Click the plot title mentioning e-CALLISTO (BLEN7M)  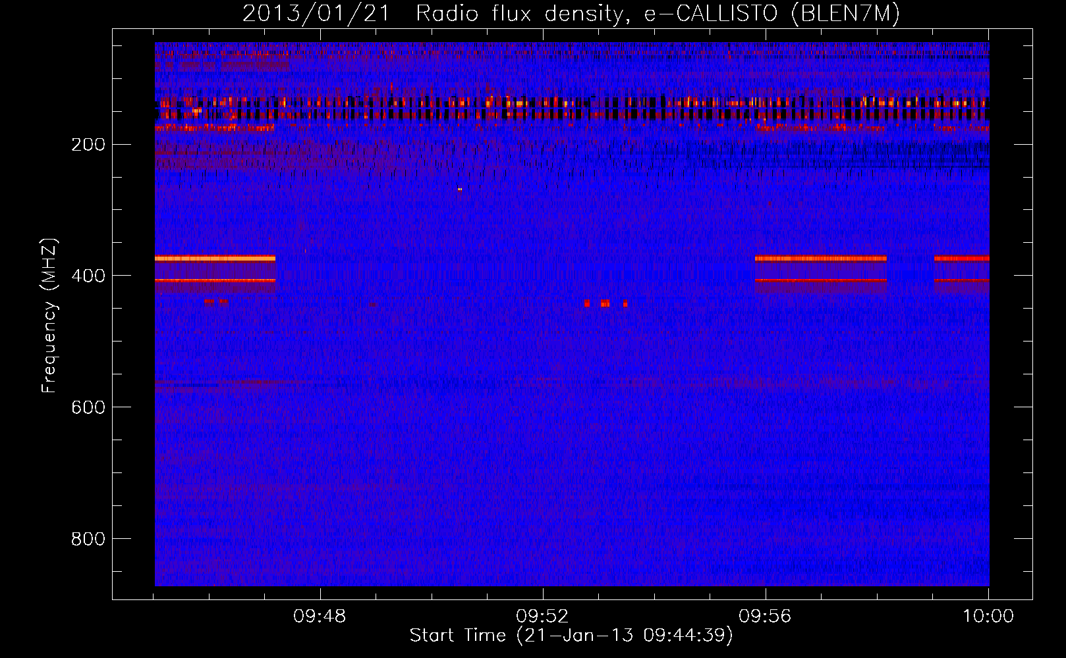click(571, 14)
